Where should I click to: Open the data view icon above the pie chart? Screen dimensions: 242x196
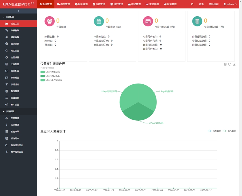point(225,64)
